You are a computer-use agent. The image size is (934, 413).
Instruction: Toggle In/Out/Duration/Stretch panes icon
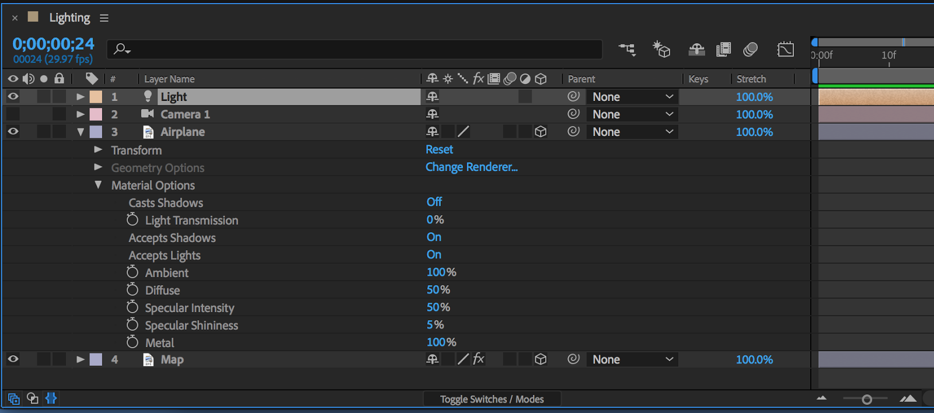[51, 398]
